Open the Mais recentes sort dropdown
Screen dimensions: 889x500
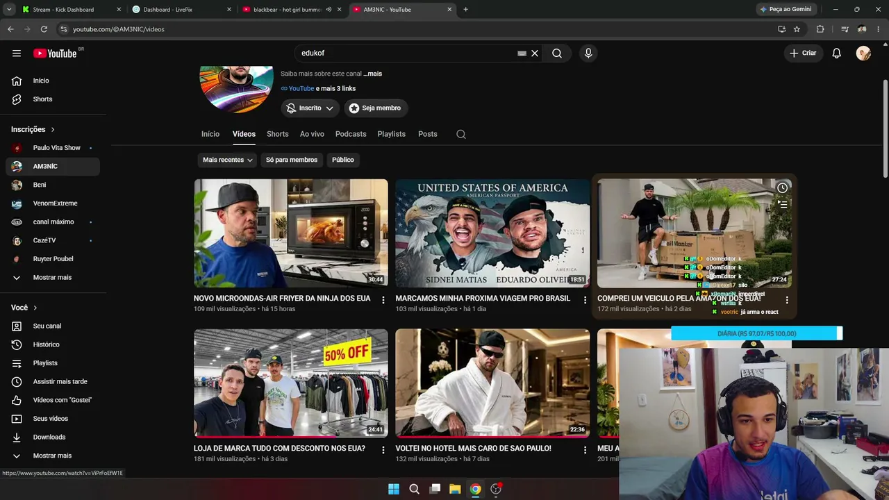pos(227,160)
